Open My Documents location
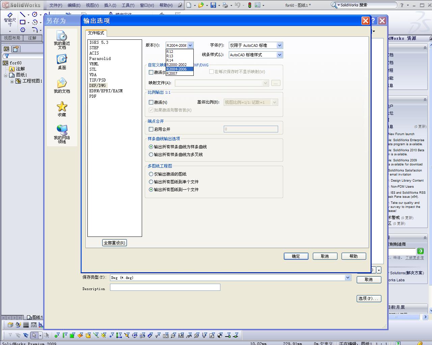Viewport: 432px width, 345px height. point(62,86)
